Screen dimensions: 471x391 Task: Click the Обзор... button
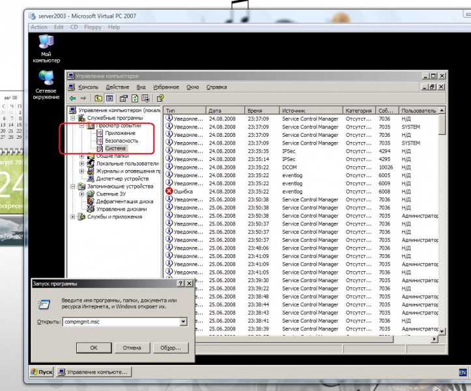[x=171, y=348]
